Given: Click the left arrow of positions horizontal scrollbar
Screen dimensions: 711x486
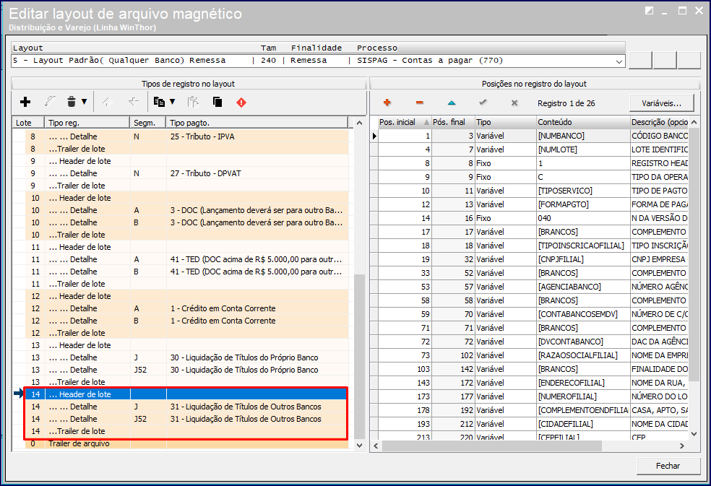Looking at the screenshot, I should [376, 446].
